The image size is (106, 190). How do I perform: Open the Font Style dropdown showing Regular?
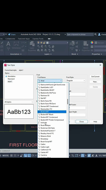point(76,80)
